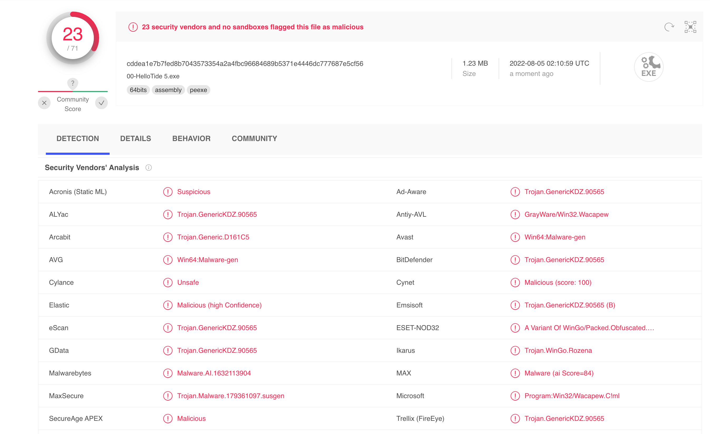Click the 23/71 detection score gauge
The width and height of the screenshot is (710, 434).
[x=73, y=38]
